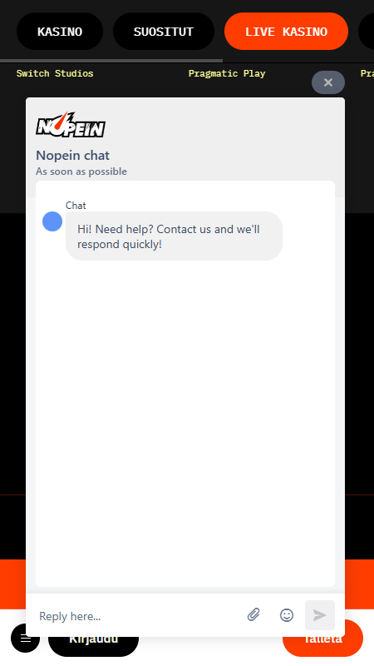Screen dimensions: 374x666
Task: Choose the Pragmatic Play provider label
Action: tap(227, 73)
